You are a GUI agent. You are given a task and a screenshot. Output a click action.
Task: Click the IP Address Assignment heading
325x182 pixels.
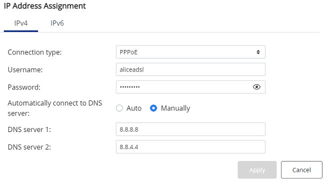coord(45,6)
